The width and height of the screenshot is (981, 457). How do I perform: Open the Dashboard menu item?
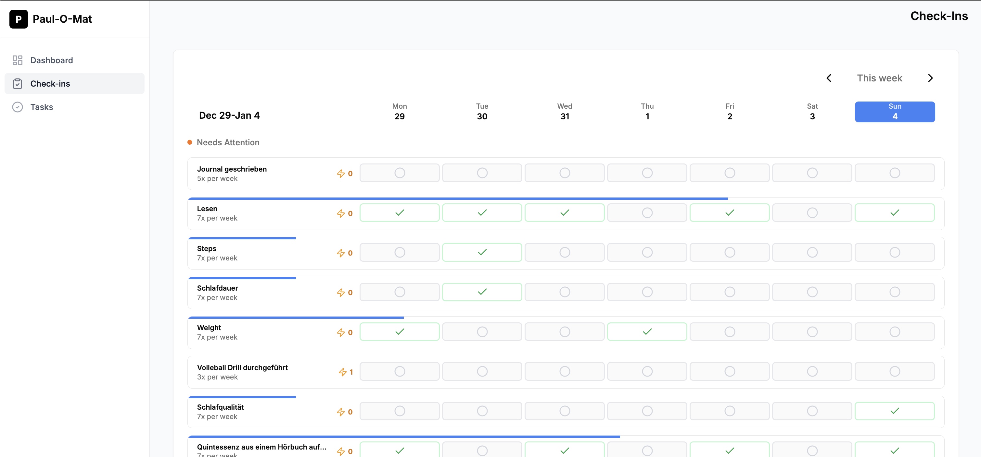pos(51,60)
